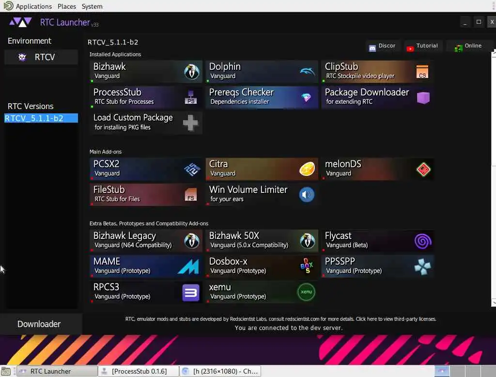The image size is (496, 377).
Task: Click the Bizhawk Legacy hawk icon
Action: [192, 241]
